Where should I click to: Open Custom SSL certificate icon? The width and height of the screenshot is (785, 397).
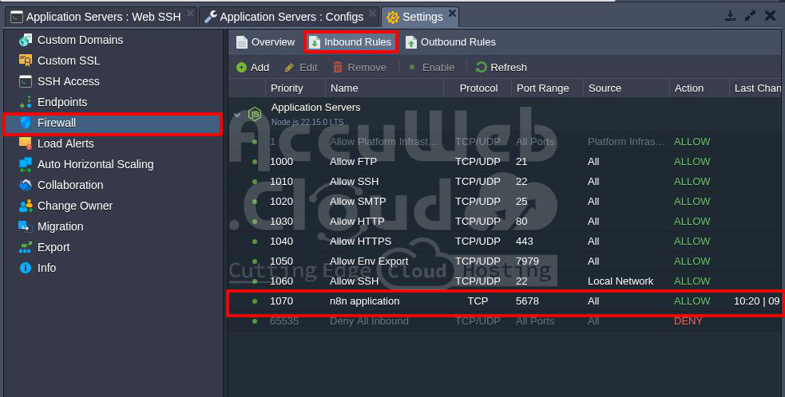tap(25, 61)
